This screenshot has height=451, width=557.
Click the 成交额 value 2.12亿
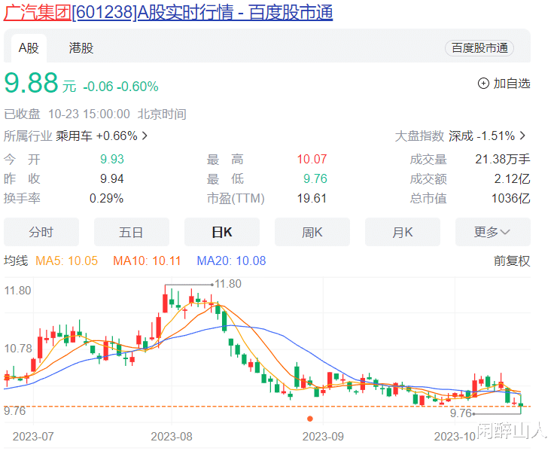coord(513,178)
